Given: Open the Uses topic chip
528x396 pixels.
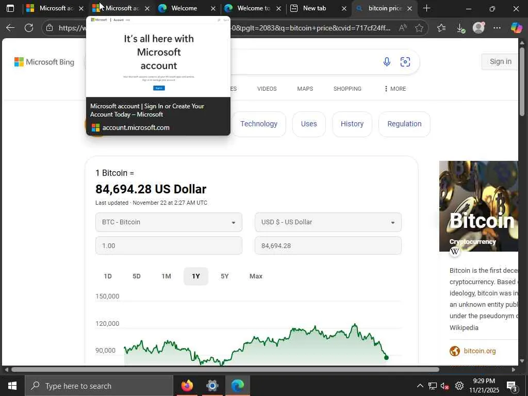Looking at the screenshot, I should pyautogui.click(x=309, y=124).
